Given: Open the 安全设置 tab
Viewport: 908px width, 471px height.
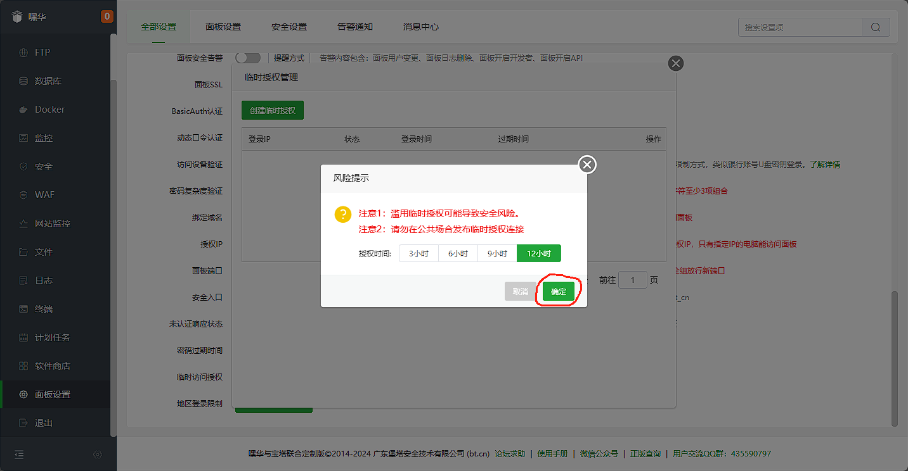Looking at the screenshot, I should [289, 27].
